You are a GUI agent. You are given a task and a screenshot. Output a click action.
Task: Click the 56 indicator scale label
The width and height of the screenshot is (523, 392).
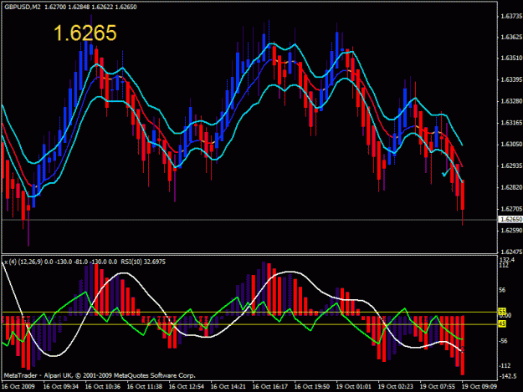pyautogui.click(x=502, y=290)
